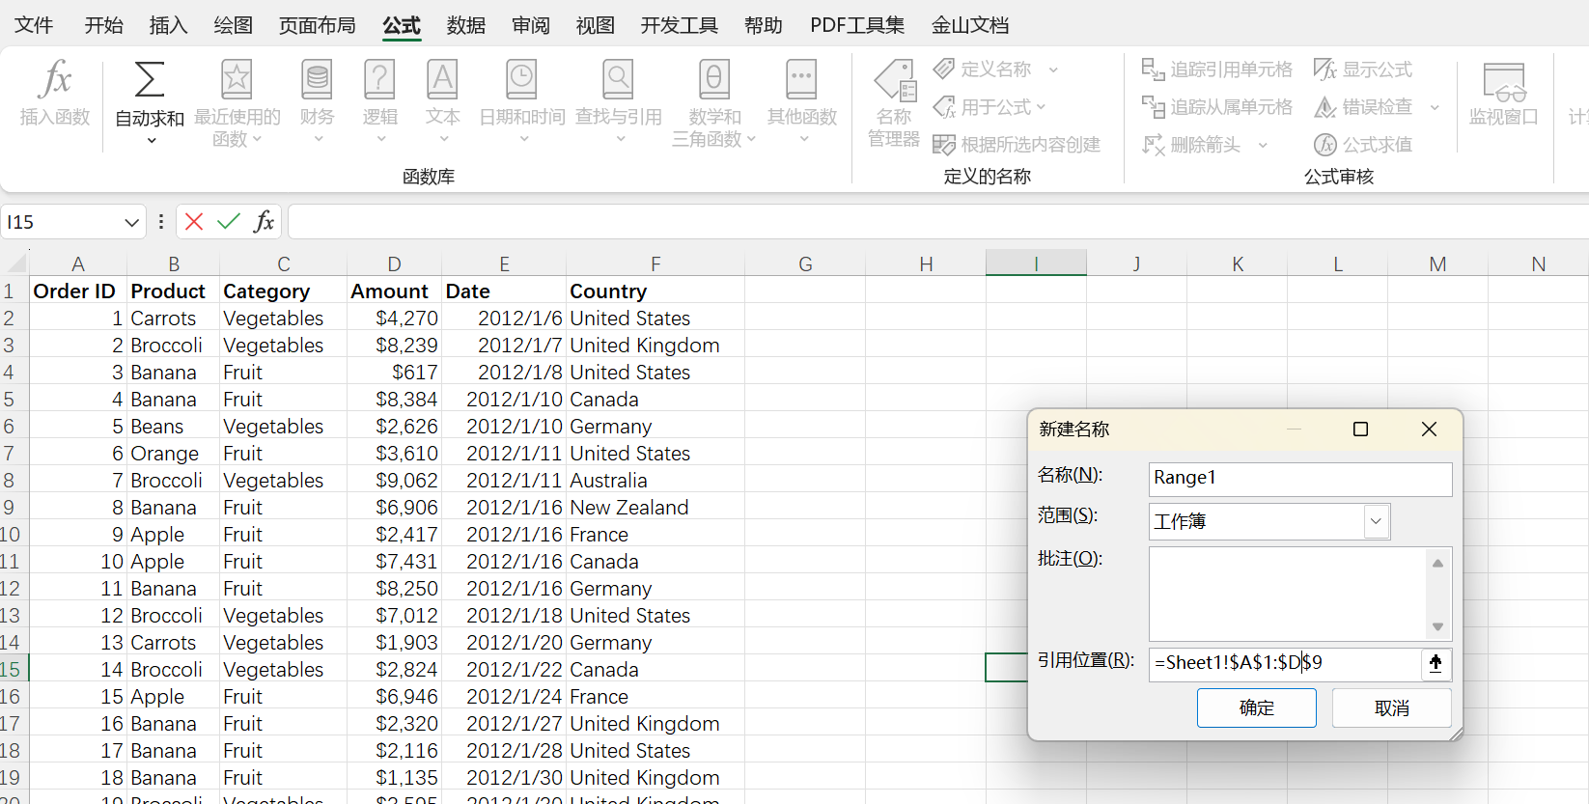
Task: Open the 页面布局 ribbon tab
Action: point(317,25)
